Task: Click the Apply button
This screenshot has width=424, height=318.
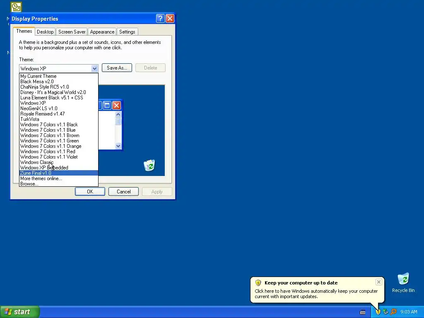Action: [157, 191]
